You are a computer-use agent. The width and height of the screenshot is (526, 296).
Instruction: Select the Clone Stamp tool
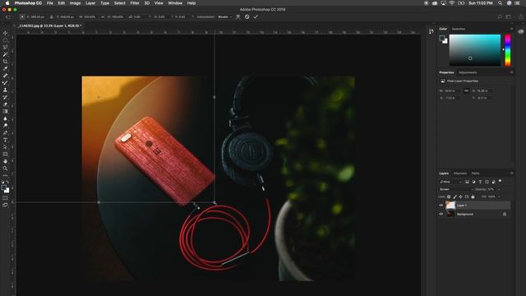5,90
